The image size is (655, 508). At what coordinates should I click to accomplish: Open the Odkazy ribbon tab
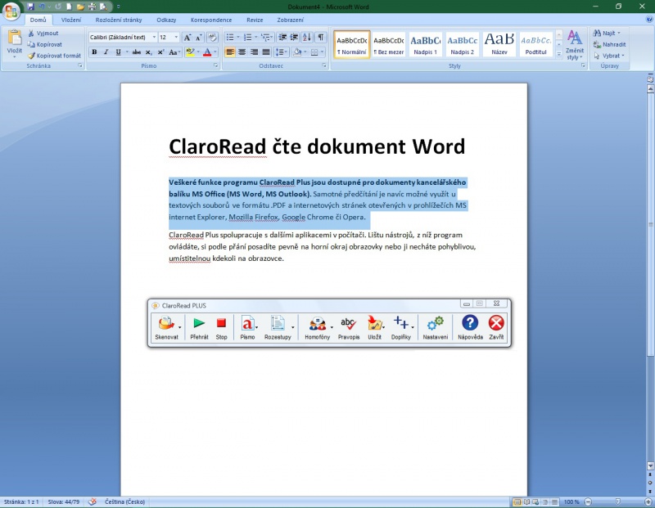166,20
